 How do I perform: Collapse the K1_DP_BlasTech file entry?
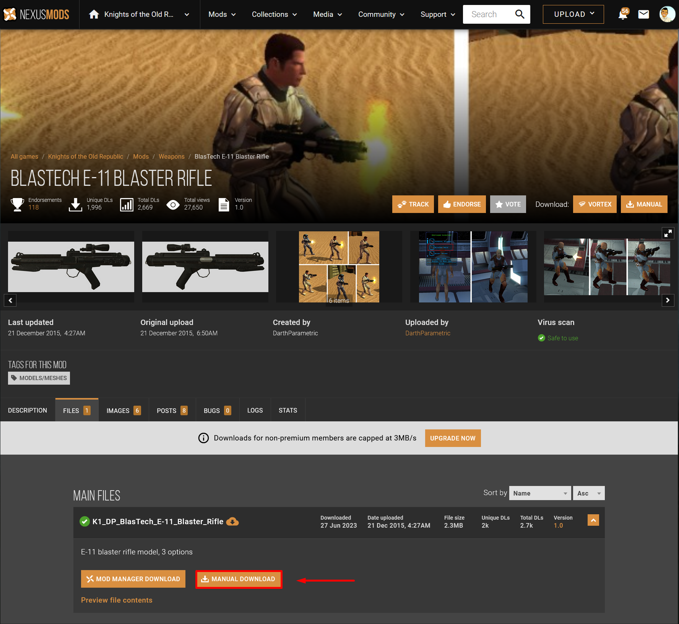(x=593, y=520)
